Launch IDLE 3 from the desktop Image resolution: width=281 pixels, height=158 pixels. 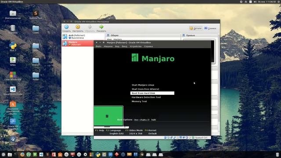pos(13,47)
